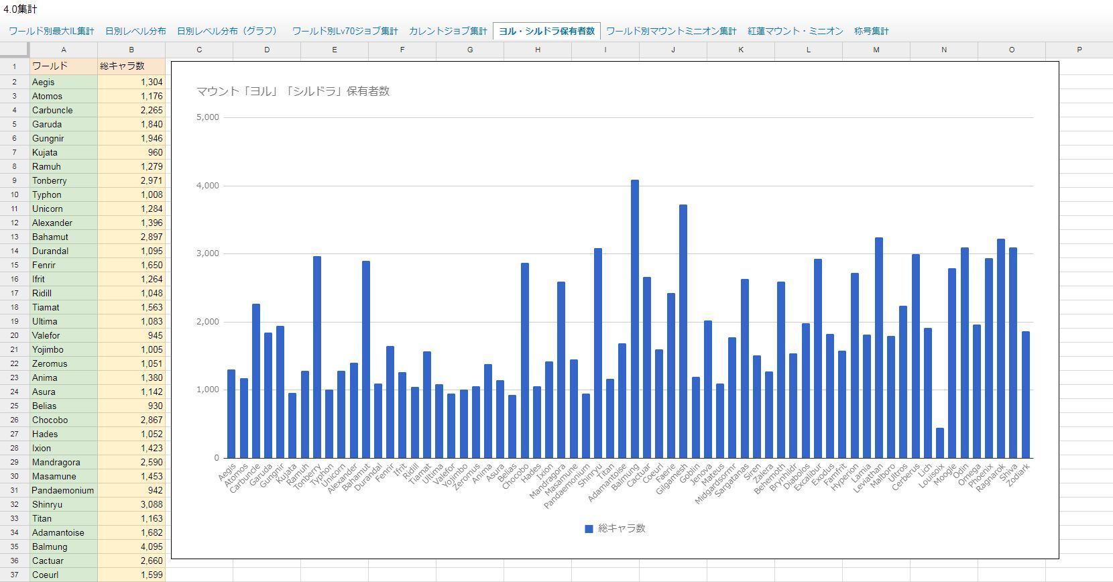Open the カレントジョブ集計 tab
This screenshot has width=1113, height=582.
point(448,31)
